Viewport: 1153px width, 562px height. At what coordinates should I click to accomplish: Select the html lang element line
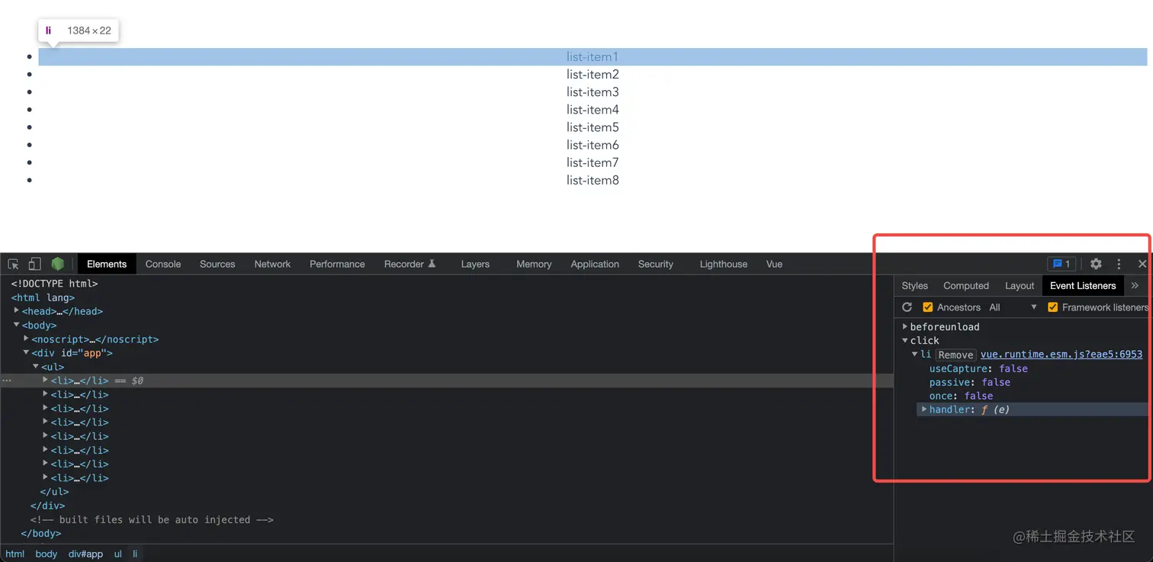(x=43, y=297)
